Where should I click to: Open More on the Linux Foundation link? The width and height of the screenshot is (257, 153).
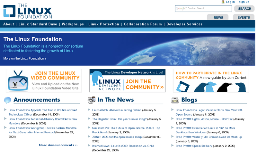click(25, 59)
